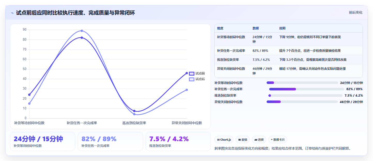Click the 表格 tag chip

[243, 140]
